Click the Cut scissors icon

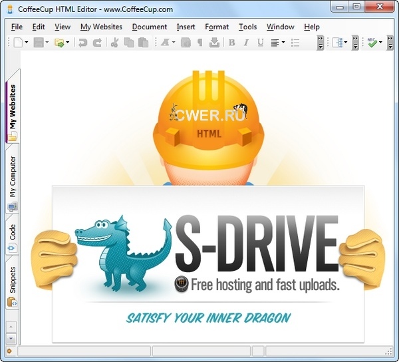click(x=114, y=43)
